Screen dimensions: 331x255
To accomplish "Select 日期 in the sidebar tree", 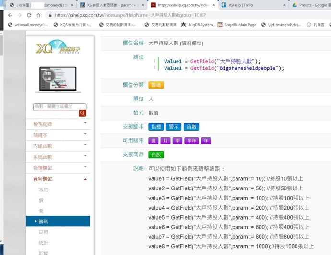I will (x=43, y=232).
